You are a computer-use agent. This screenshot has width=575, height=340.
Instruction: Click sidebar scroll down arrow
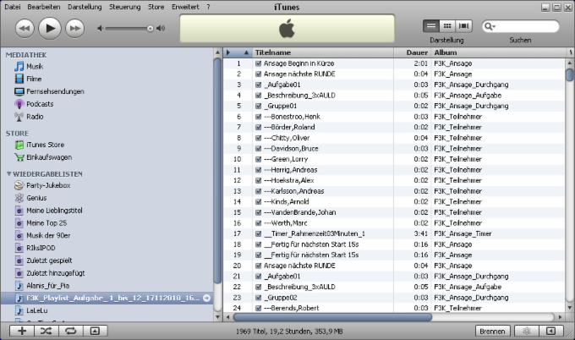(x=217, y=317)
